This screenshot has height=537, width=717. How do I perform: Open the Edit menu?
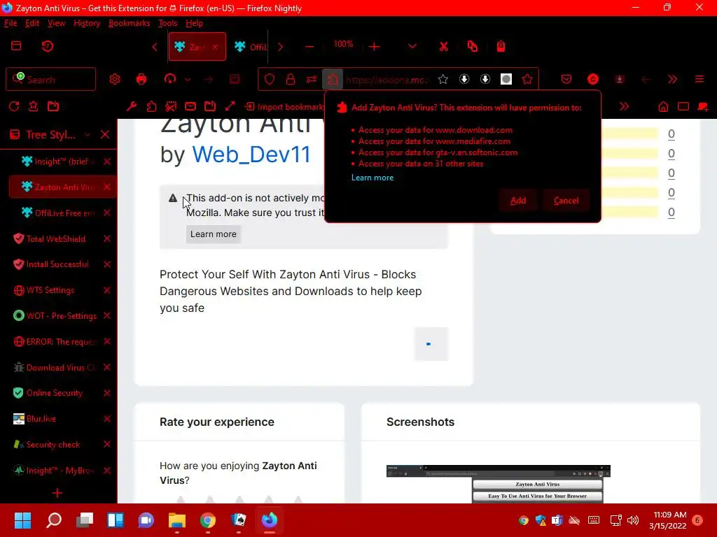click(32, 23)
